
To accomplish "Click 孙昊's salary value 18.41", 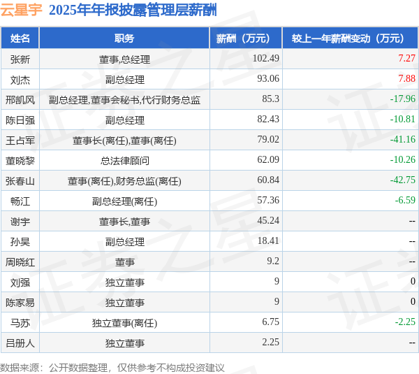I will tap(268, 240).
